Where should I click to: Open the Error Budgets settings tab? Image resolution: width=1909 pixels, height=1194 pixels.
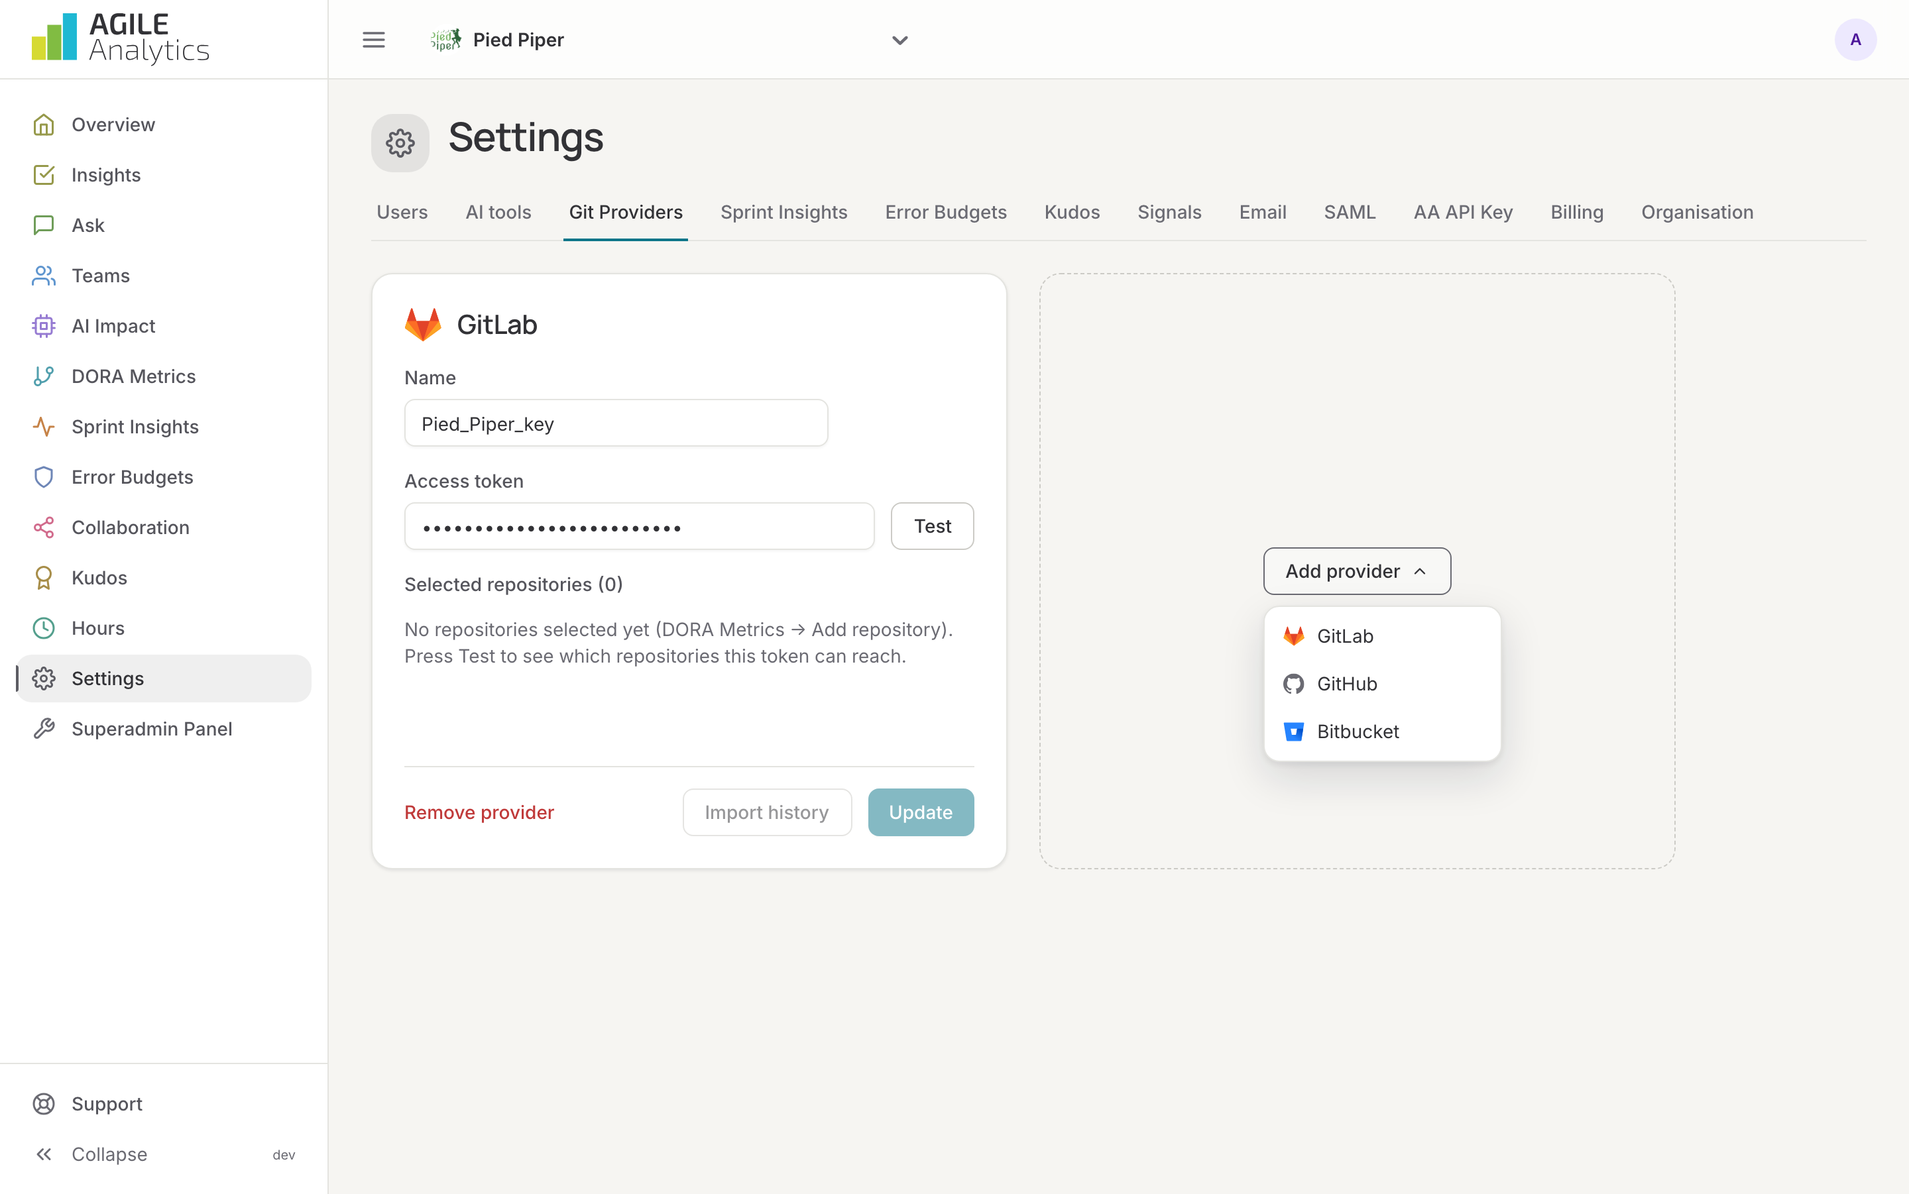click(945, 213)
